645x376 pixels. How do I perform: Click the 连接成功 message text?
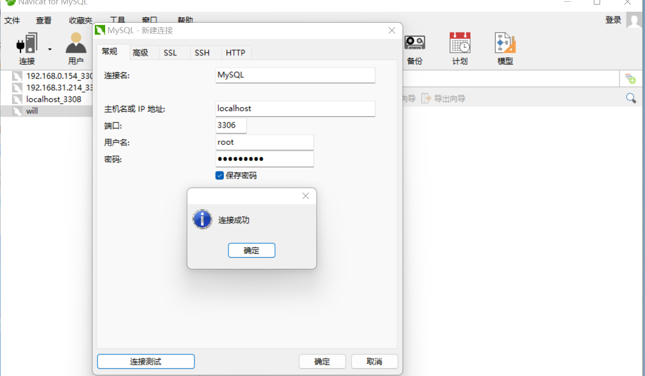point(234,220)
